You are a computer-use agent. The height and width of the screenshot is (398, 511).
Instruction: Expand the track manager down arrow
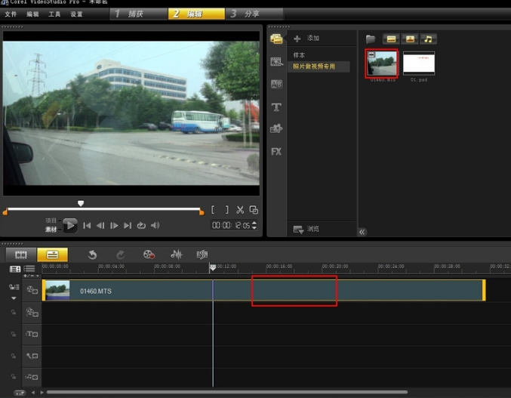[13, 298]
